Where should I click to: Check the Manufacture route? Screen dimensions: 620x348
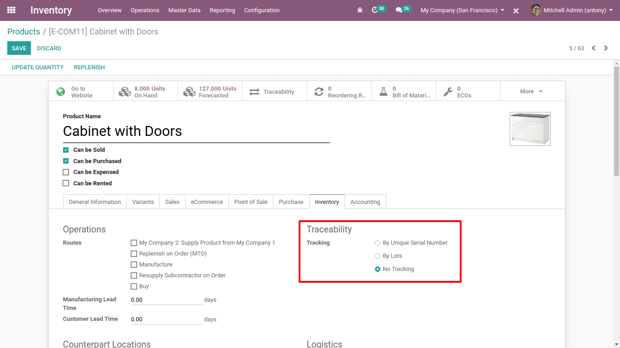[x=134, y=265]
